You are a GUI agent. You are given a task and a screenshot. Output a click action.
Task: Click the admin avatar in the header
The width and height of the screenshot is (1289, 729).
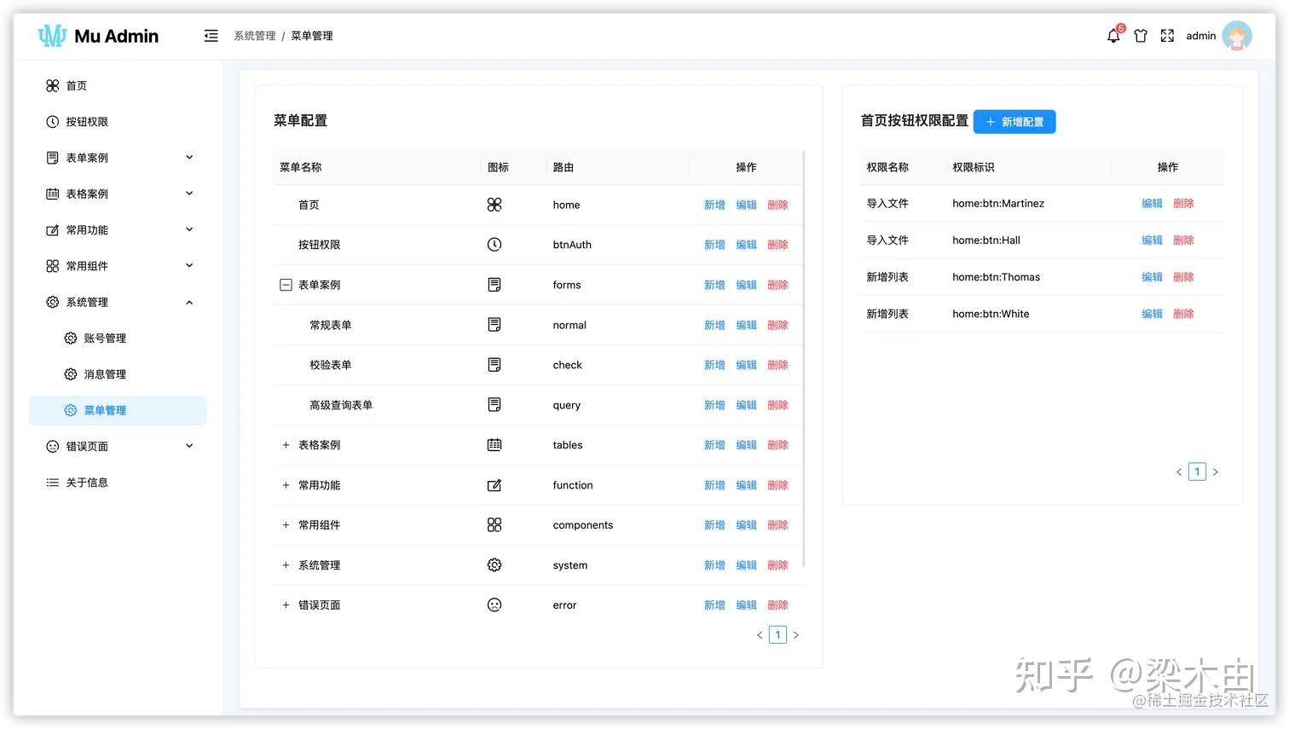coord(1237,36)
